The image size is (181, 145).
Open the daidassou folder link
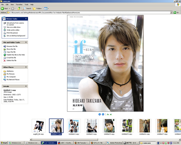(10, 71)
